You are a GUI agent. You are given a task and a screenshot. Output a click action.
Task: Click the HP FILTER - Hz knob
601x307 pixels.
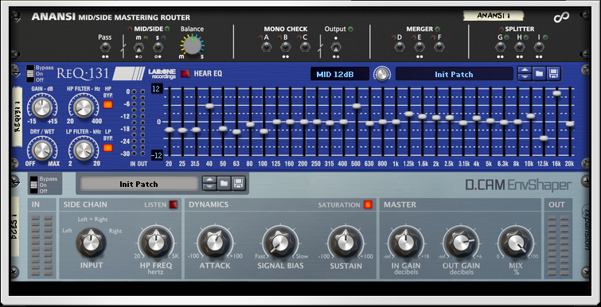[83, 107]
